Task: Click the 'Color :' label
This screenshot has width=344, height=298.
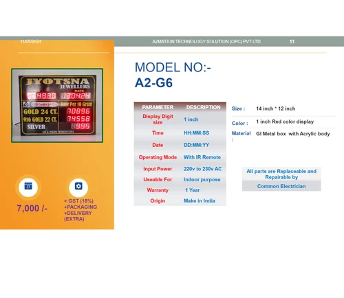Action: click(240, 123)
